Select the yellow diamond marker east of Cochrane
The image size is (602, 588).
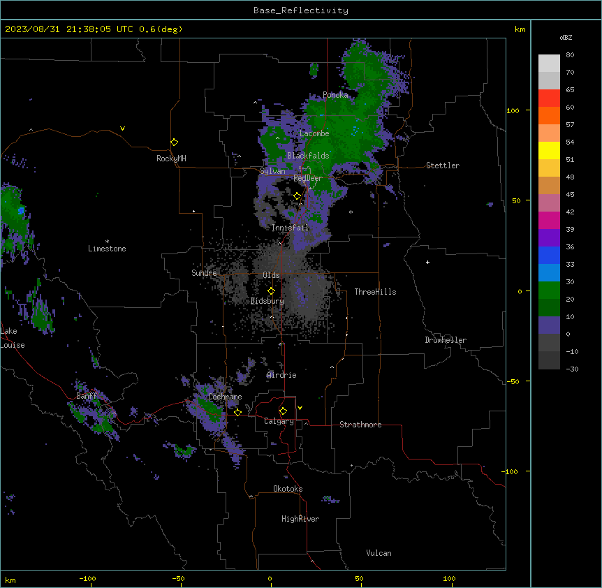pos(237,412)
